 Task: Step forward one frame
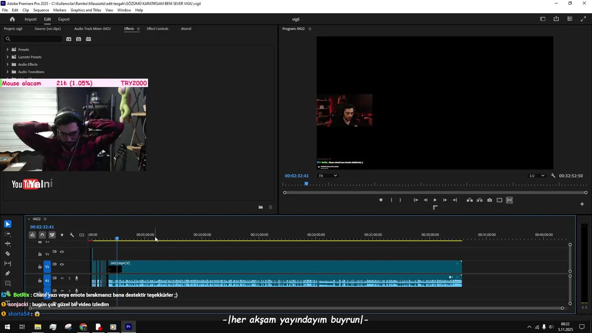[x=445, y=200]
